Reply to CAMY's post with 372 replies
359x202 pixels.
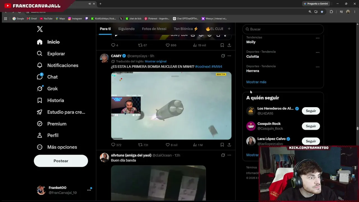[x=113, y=145]
